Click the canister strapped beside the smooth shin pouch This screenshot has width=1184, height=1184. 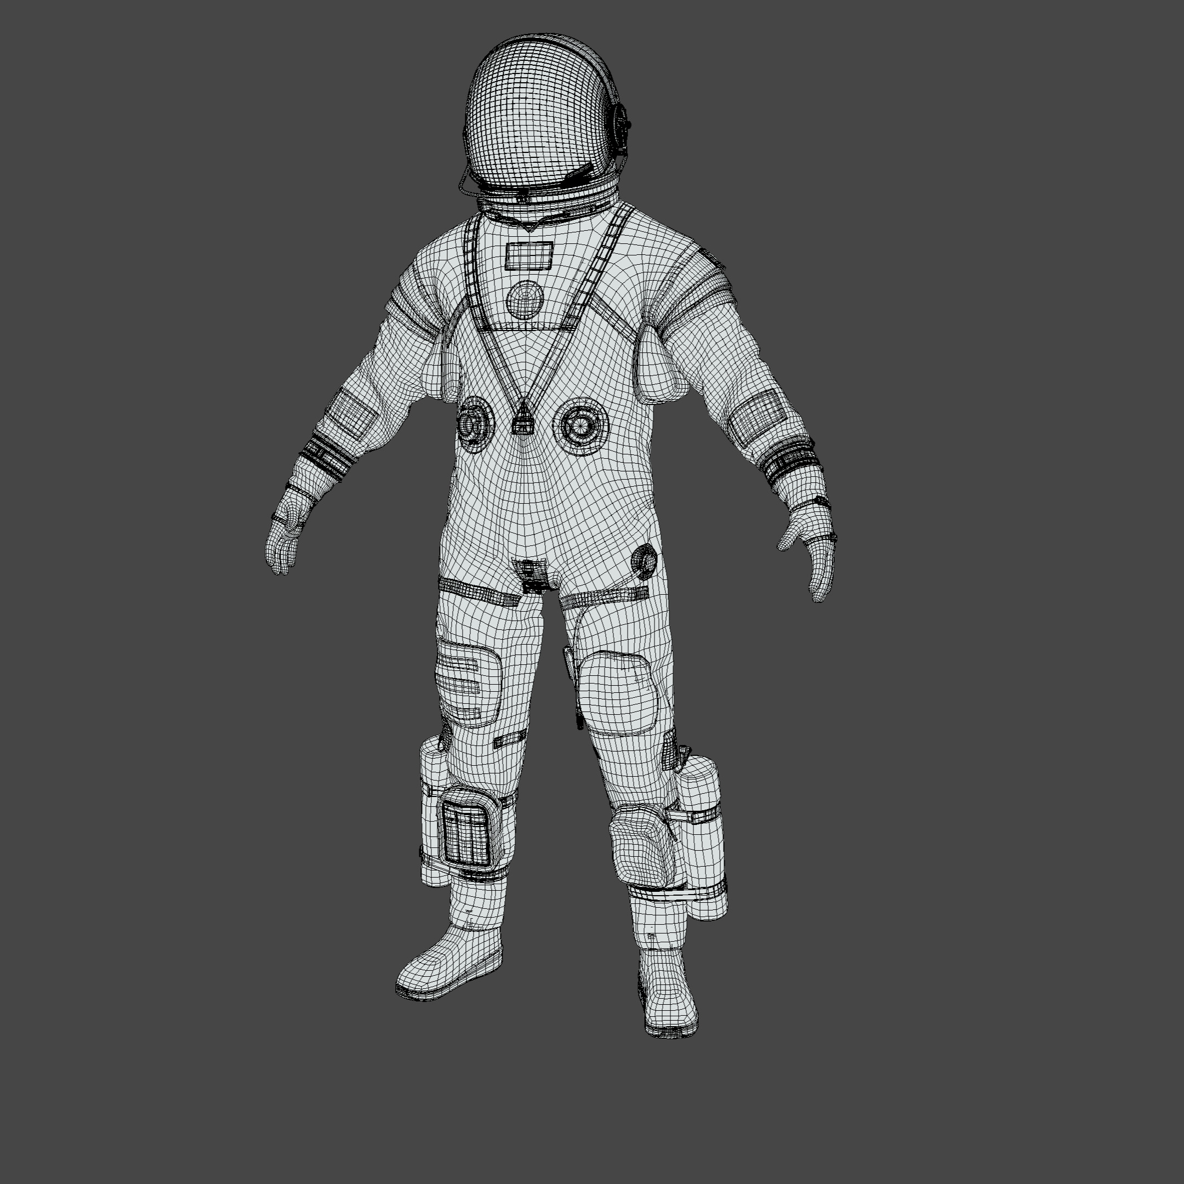point(702,837)
